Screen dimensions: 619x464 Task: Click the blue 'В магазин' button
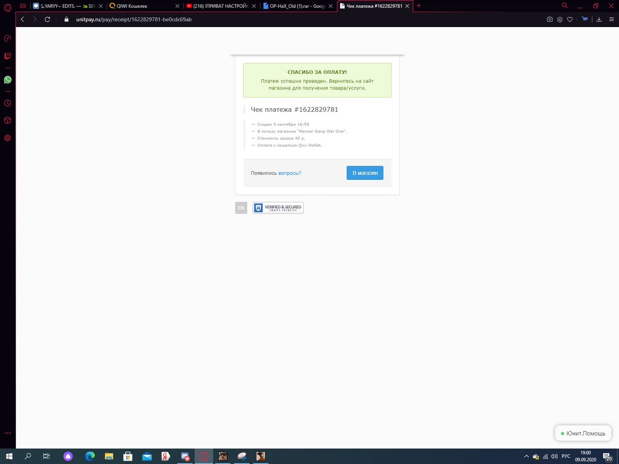click(365, 173)
